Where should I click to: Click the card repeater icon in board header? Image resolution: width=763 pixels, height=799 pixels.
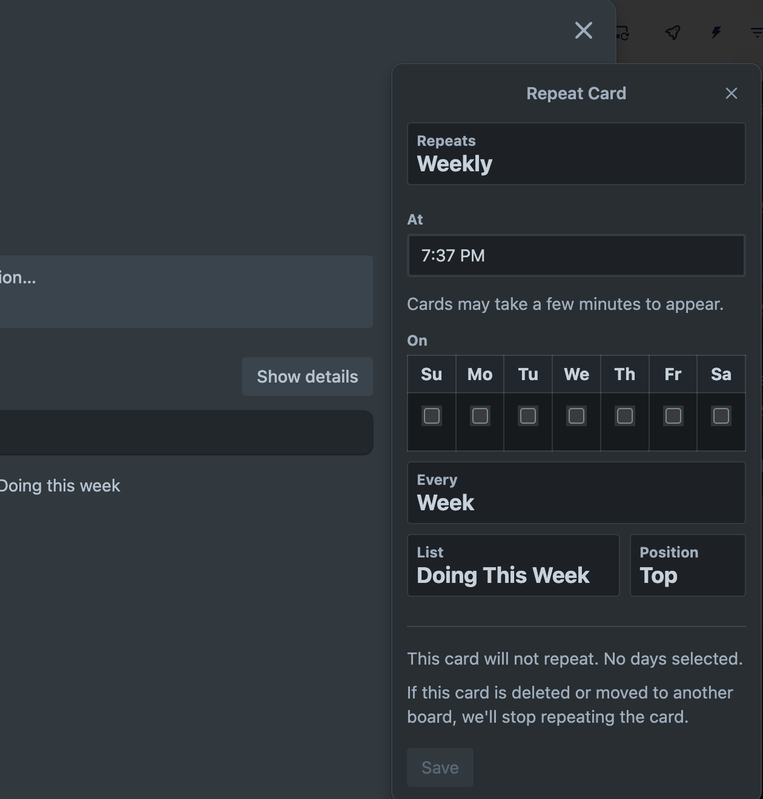coord(623,33)
